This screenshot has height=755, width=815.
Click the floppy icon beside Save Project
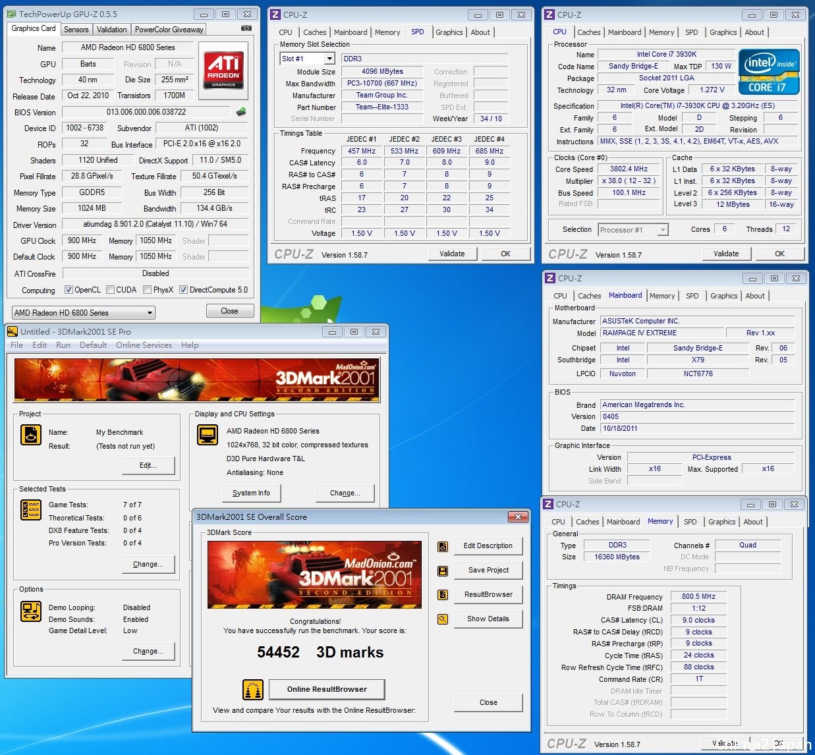pos(443,571)
